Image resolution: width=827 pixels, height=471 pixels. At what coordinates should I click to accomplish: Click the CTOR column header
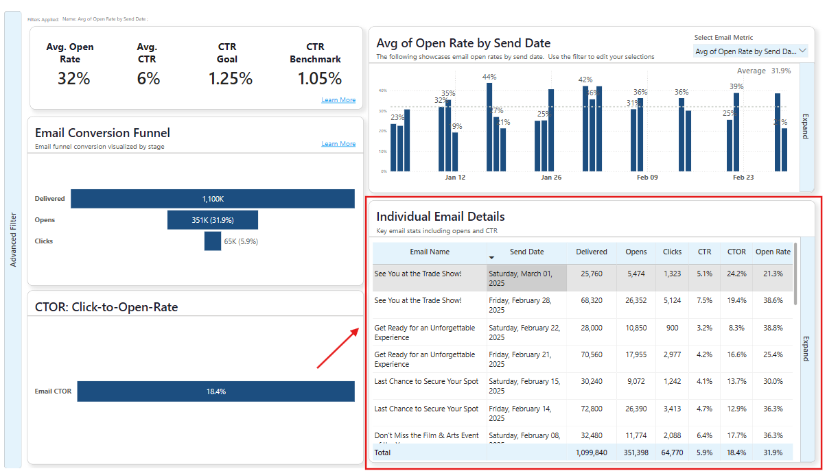pos(736,252)
